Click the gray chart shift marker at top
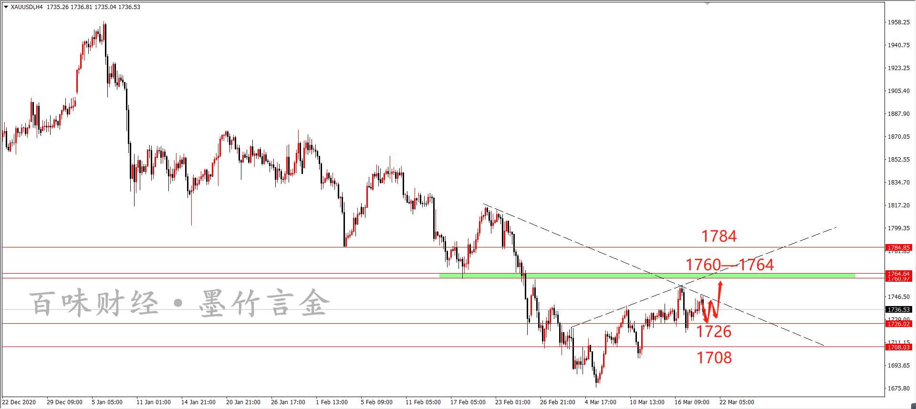 pos(708,3)
